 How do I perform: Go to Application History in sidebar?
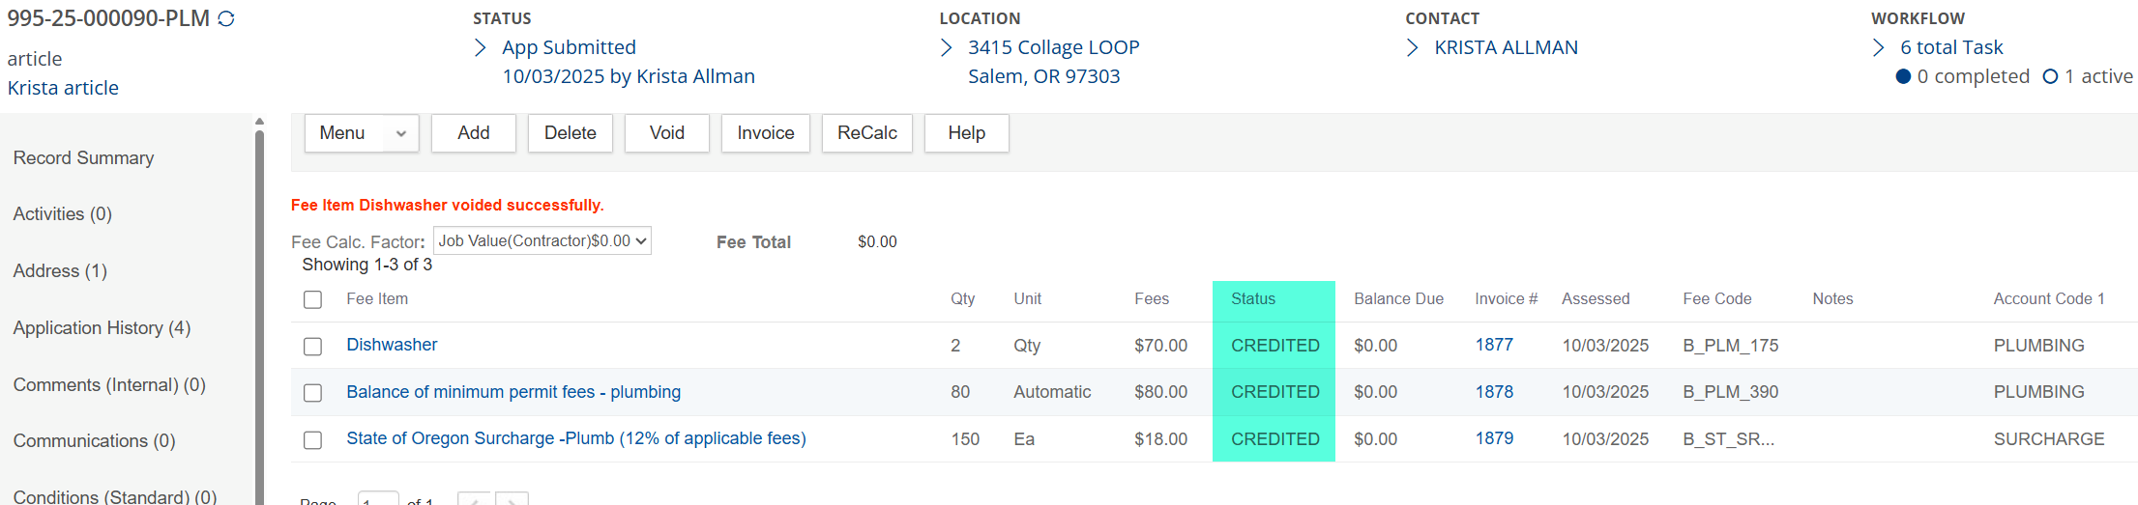tap(102, 328)
